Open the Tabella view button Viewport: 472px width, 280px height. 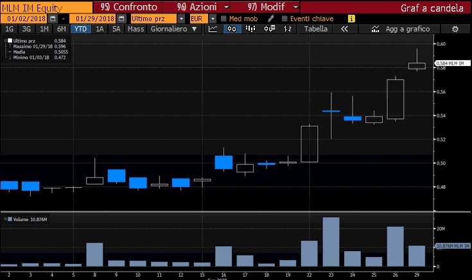315,29
